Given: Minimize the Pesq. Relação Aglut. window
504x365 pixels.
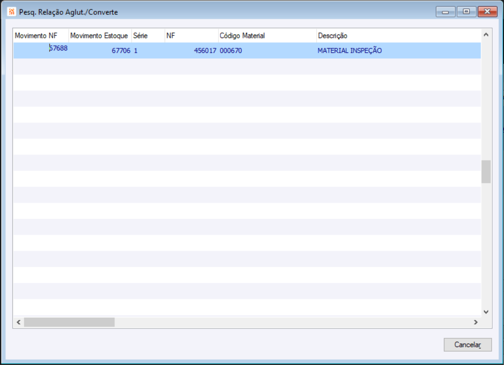Looking at the screenshot, I should [x=445, y=12].
